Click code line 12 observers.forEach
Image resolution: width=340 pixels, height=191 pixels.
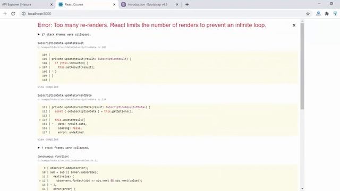point(99,180)
